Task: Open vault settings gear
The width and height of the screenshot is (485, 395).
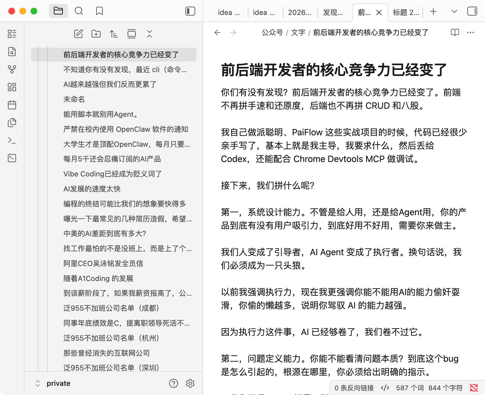Action: coord(190,383)
